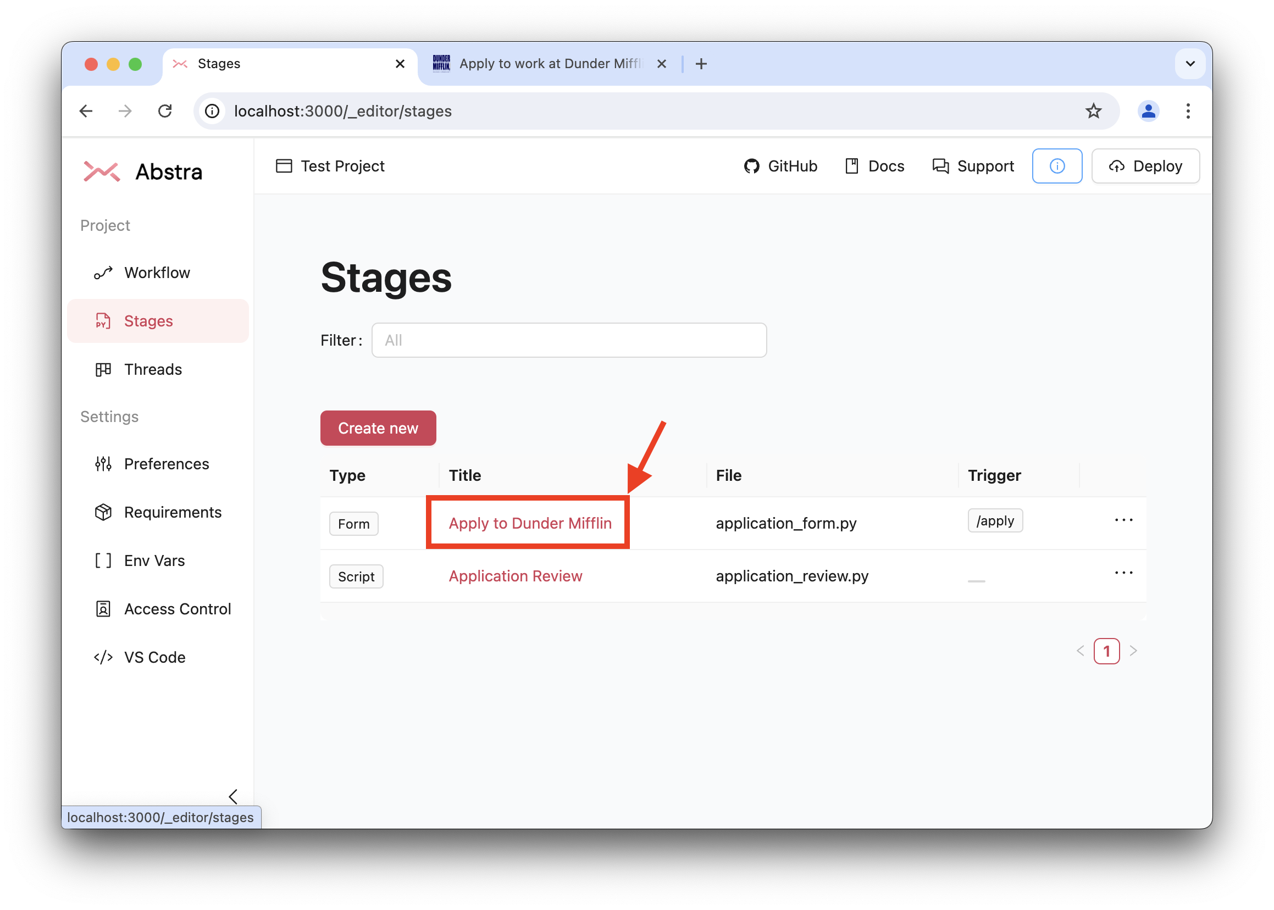Go back in the browser
1274x910 pixels.
click(x=86, y=111)
